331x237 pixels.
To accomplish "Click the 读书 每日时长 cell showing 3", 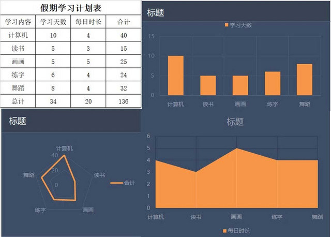I will (x=88, y=48).
